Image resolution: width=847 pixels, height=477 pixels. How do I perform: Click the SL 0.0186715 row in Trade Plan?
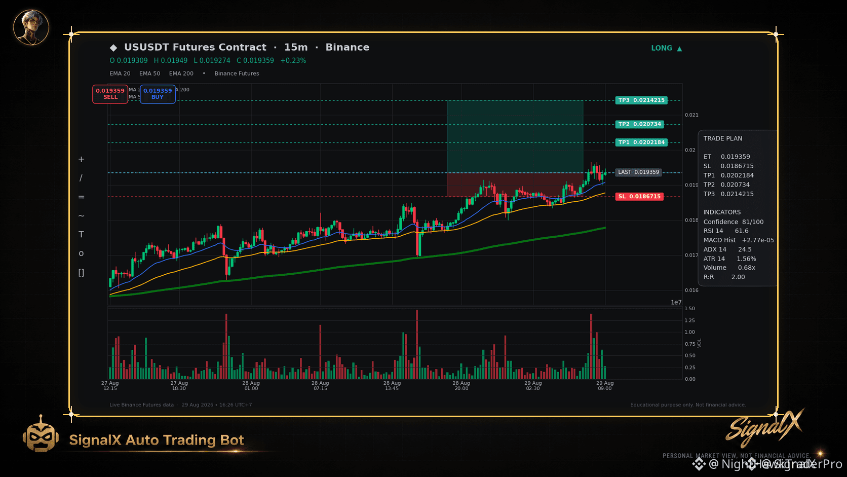tap(728, 166)
